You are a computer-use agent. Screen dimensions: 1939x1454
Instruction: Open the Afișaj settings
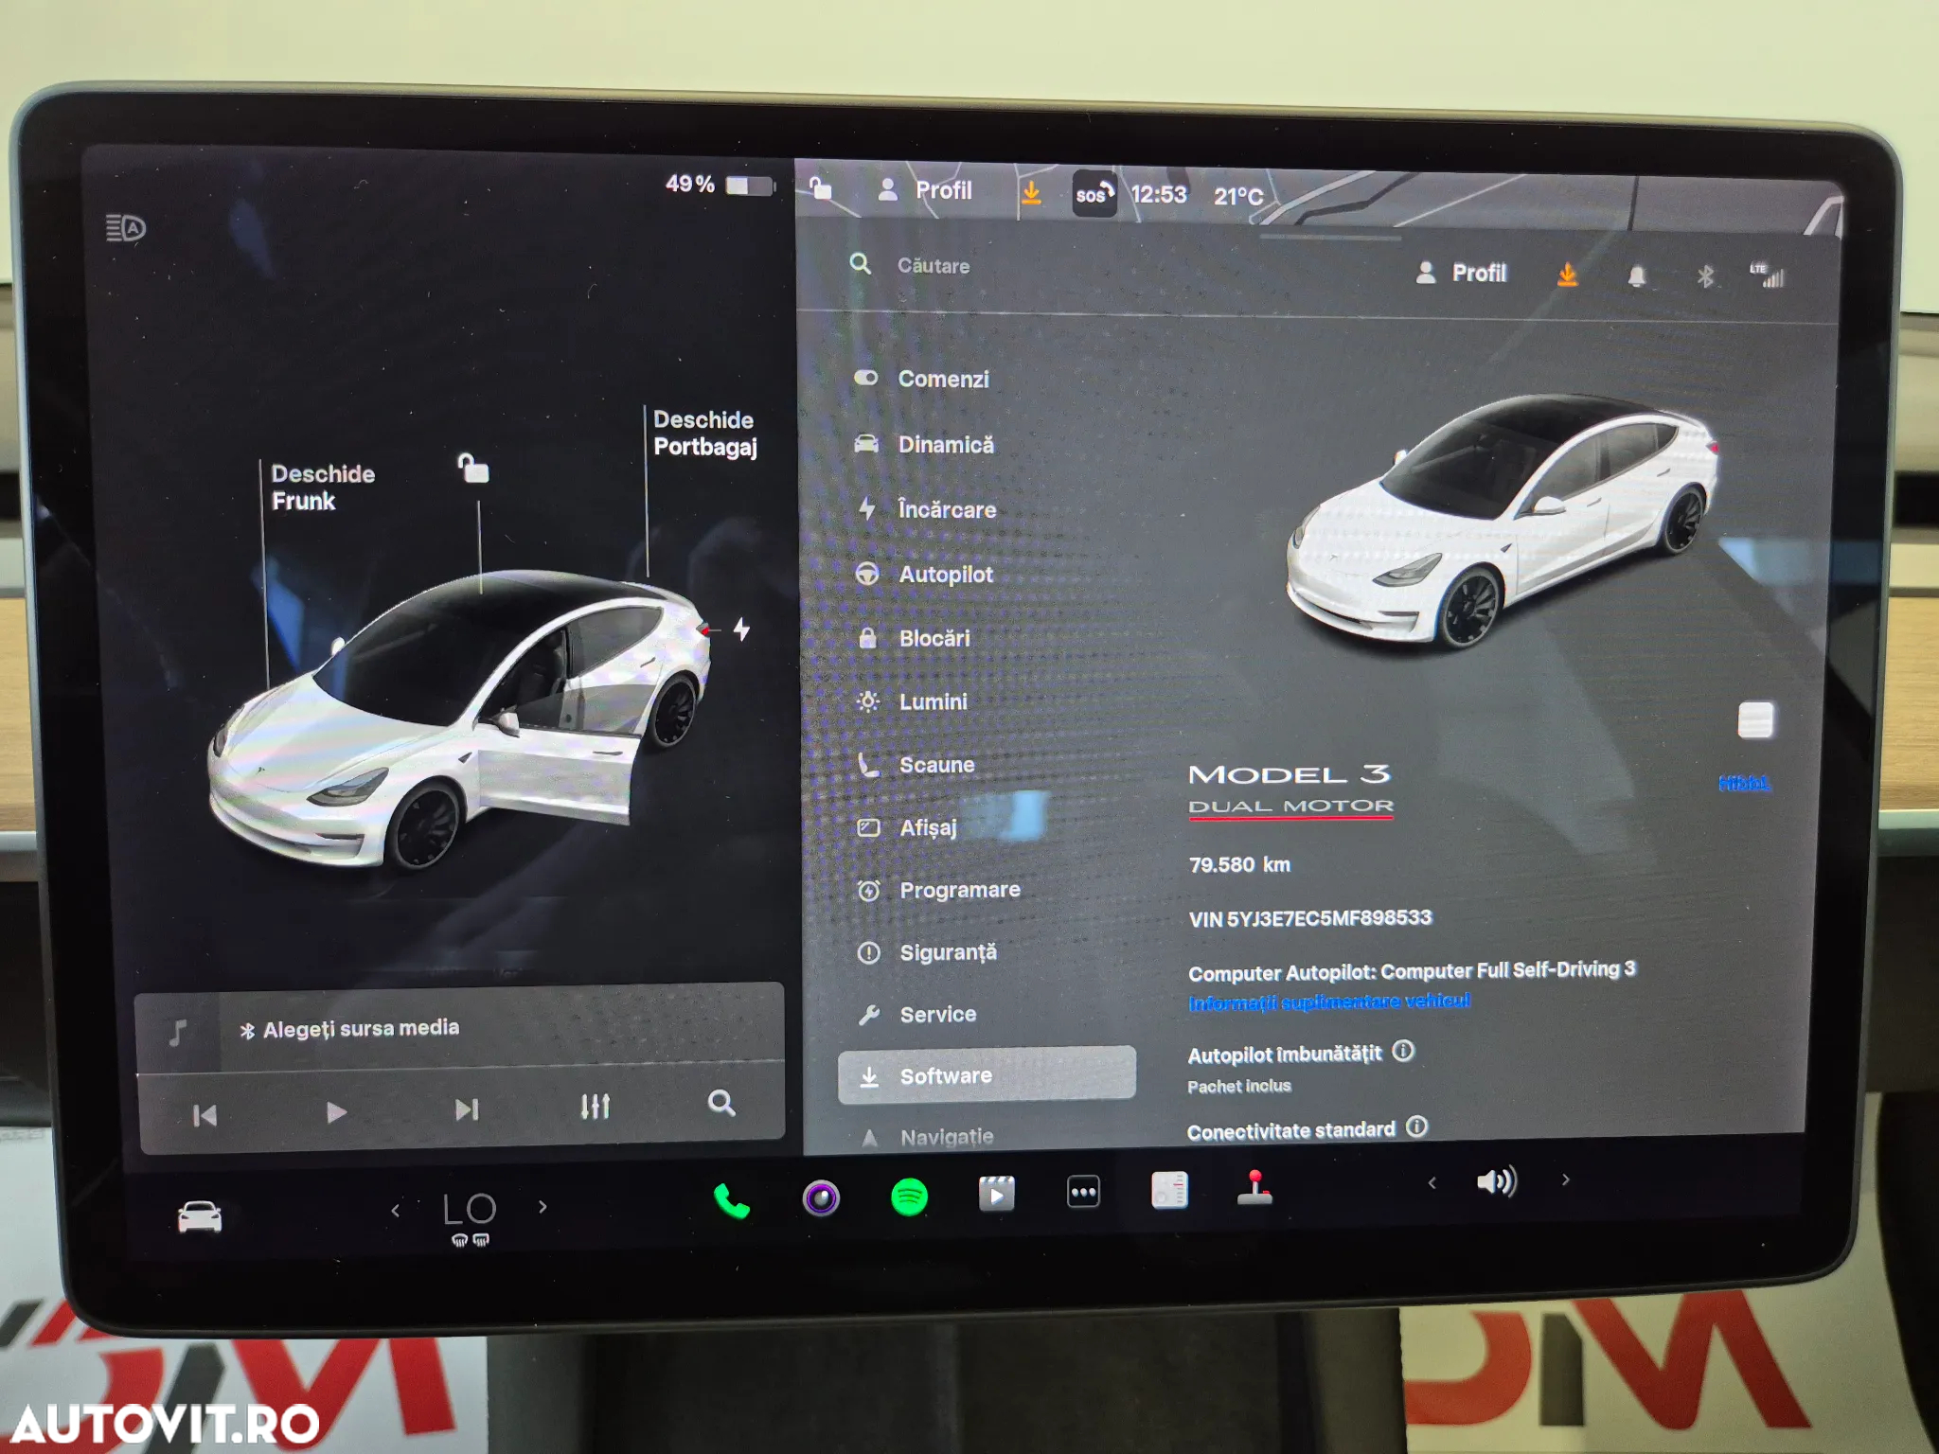coord(907,827)
